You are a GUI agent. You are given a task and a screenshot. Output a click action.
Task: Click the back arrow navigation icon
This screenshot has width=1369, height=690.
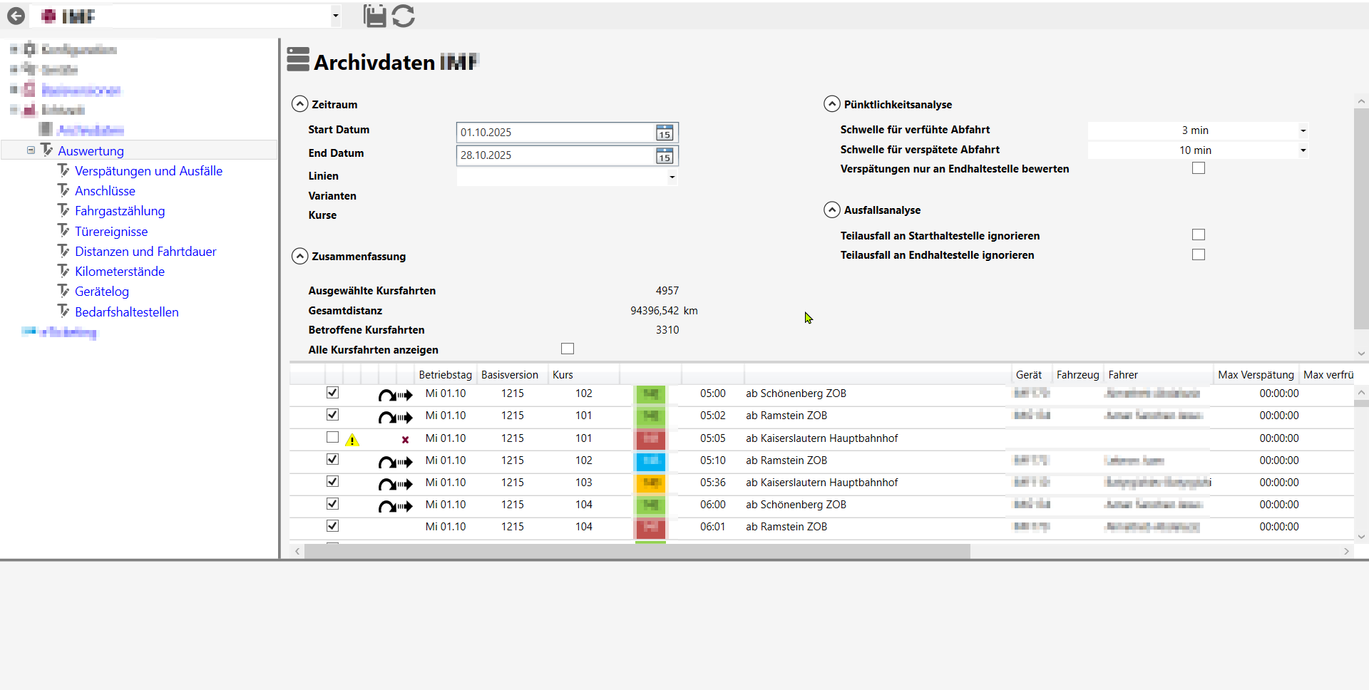(x=16, y=16)
